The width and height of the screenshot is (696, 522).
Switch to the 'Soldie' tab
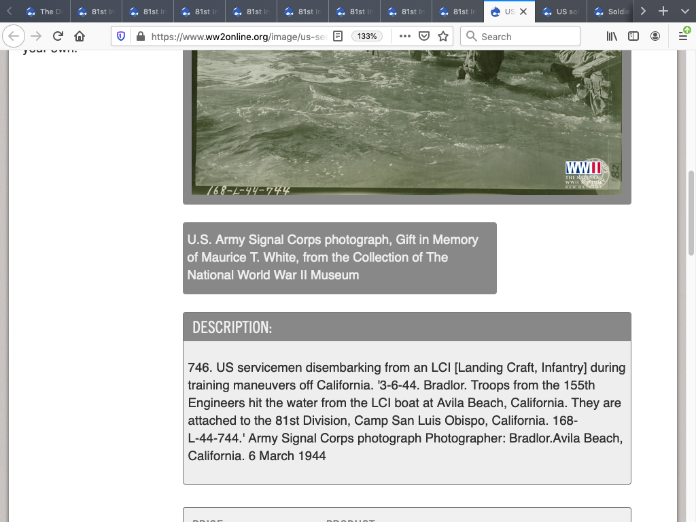pyautogui.click(x=612, y=12)
